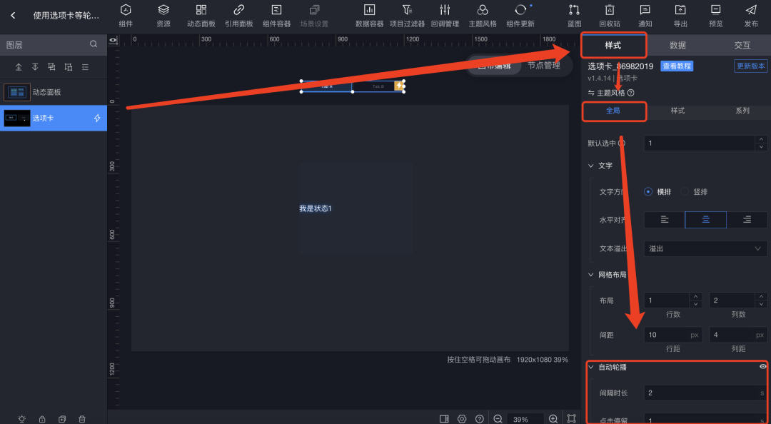Click the 间隔时长 input field
Screen dimensions: 771x424
coord(705,393)
